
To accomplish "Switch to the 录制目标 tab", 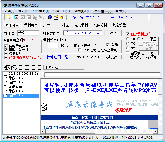I will point(31,25).
